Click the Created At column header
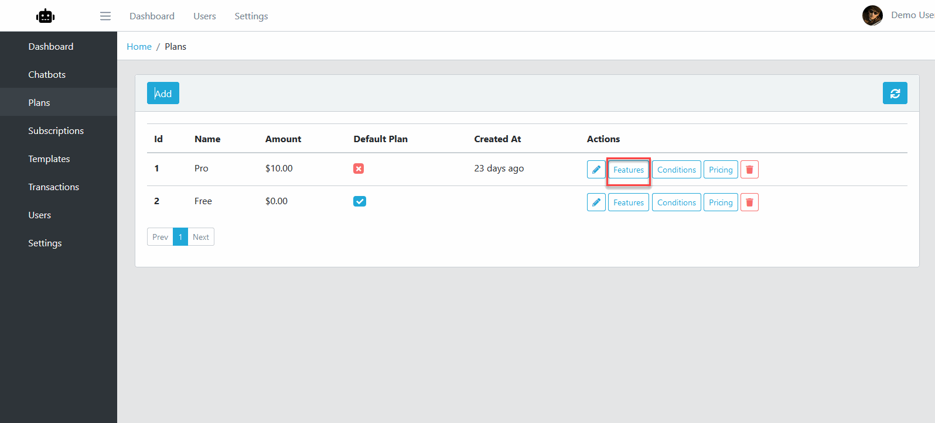 [497, 139]
